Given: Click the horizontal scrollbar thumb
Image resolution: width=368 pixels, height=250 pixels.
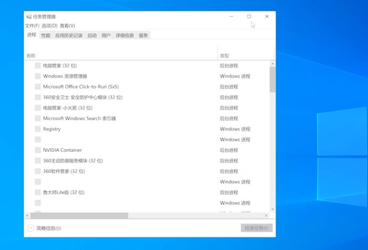Looking at the screenshot, I should click(79, 215).
